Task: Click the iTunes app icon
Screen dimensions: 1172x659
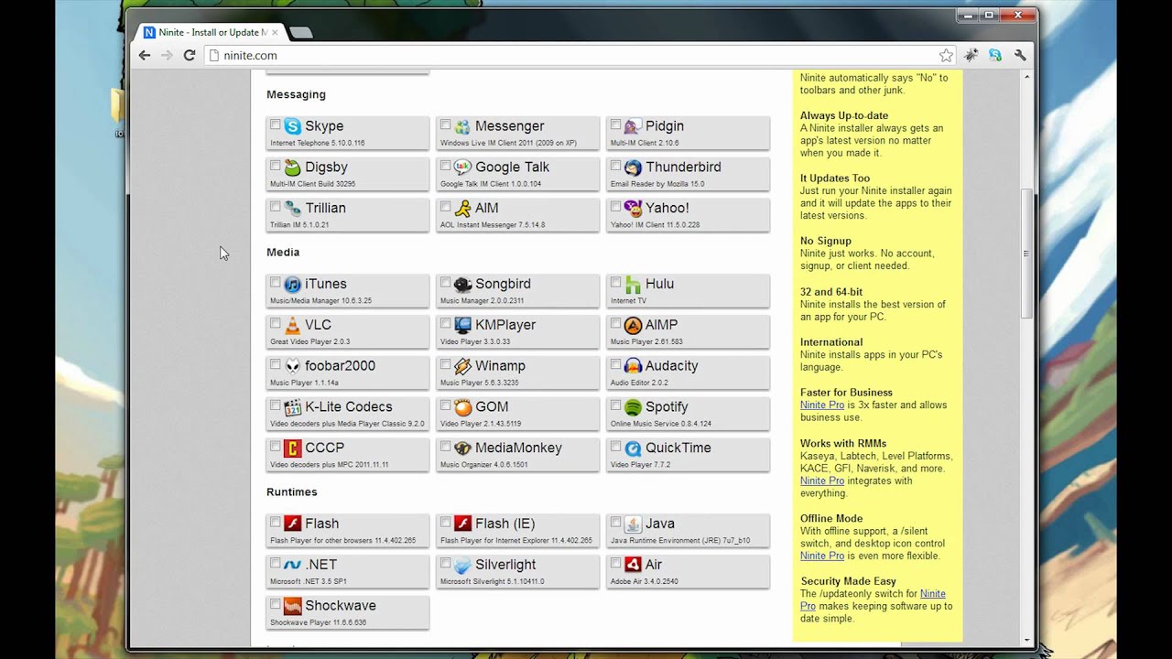Action: [292, 285]
